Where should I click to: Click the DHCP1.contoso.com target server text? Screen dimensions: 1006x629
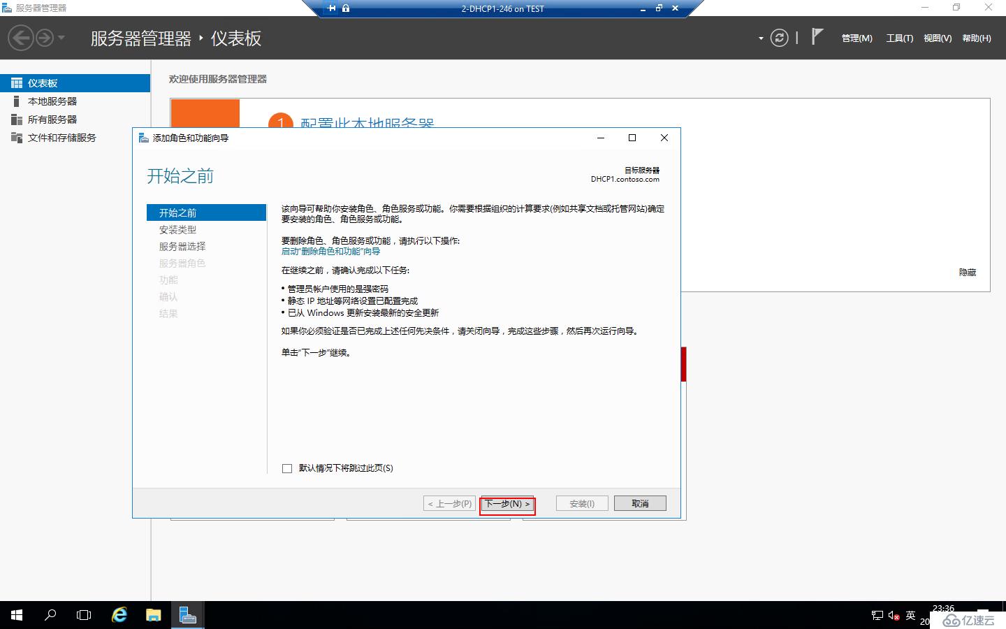click(x=625, y=179)
